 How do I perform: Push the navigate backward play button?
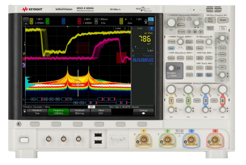[189, 32]
